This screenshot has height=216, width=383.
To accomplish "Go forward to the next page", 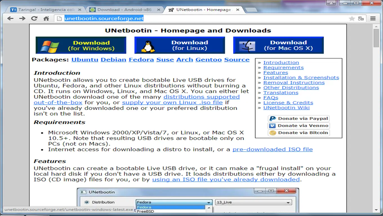I will click(22, 19).
